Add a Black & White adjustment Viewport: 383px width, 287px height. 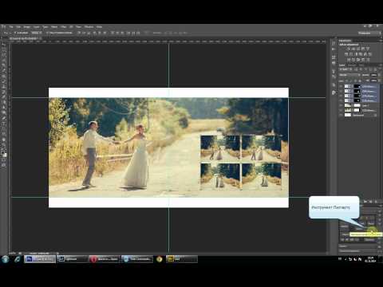tap(356, 54)
